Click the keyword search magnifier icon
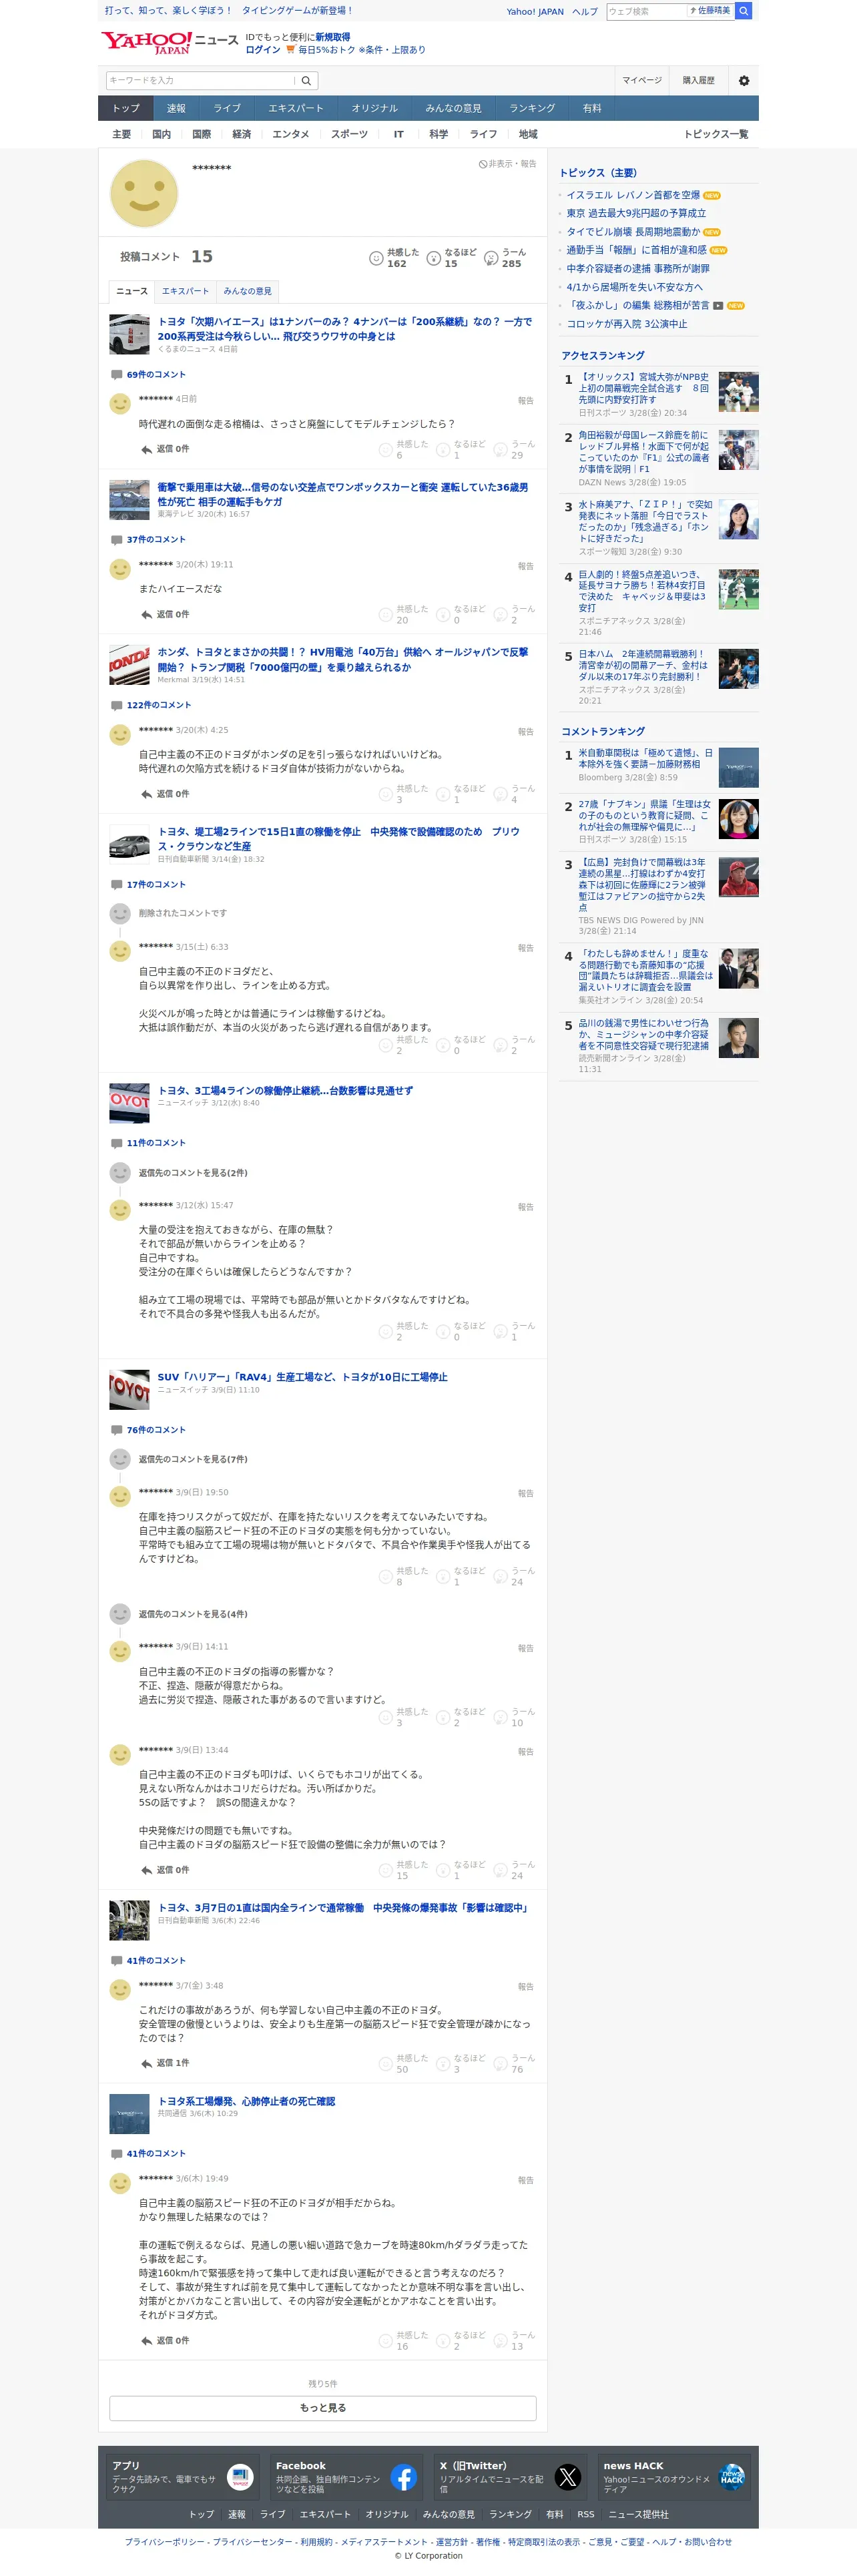This screenshot has width=857, height=2576. tap(306, 81)
